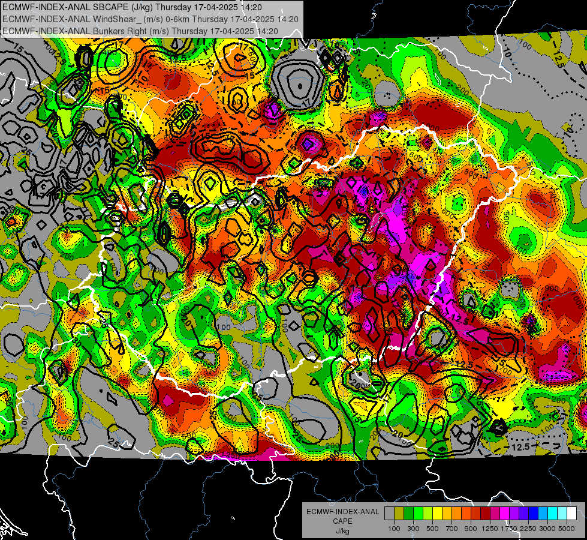Click the ECMWF-INDEX-ANAL legend heading
Image resolution: width=587 pixels, height=540 pixels.
(343, 512)
